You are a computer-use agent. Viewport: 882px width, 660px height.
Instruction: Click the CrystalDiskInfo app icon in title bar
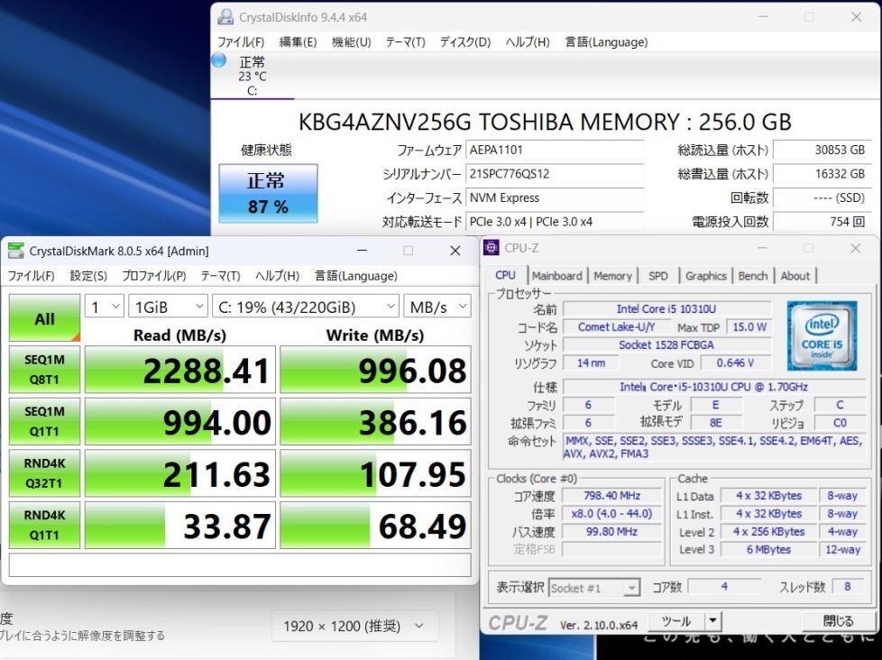tap(225, 17)
